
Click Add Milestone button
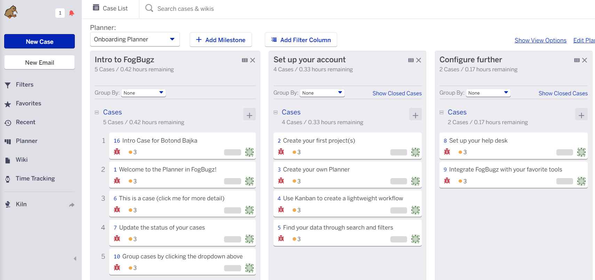[221, 40]
